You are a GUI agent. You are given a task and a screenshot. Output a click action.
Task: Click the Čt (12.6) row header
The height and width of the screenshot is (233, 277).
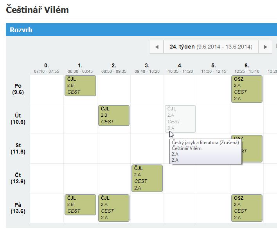click(x=18, y=178)
